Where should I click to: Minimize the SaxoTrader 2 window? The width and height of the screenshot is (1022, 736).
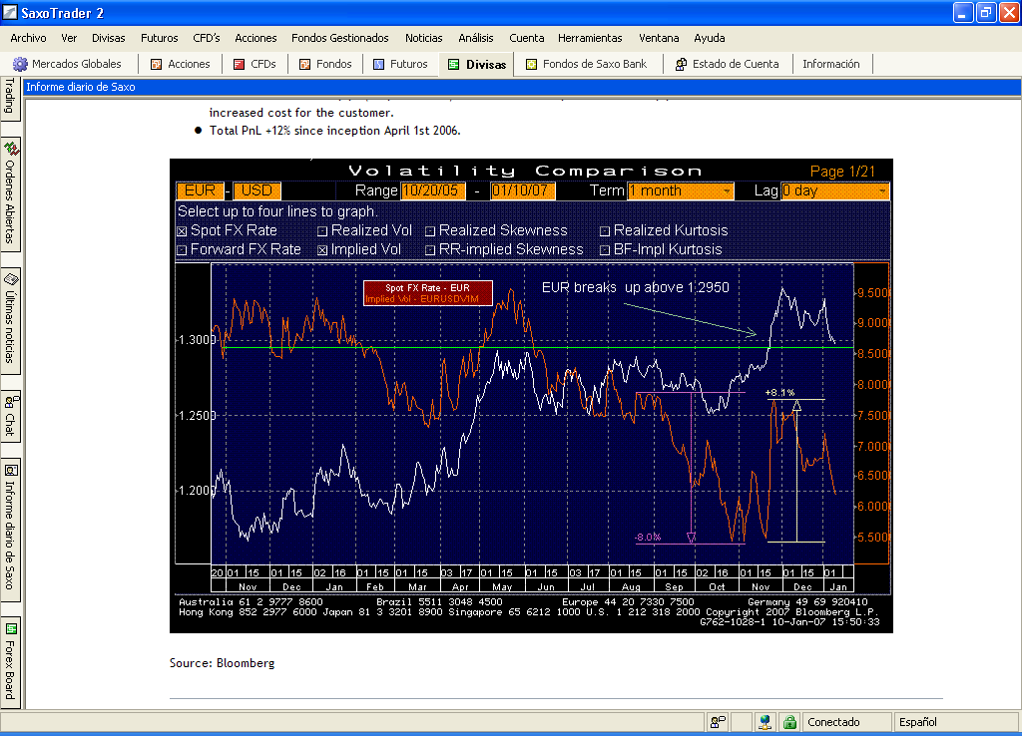pos(963,12)
